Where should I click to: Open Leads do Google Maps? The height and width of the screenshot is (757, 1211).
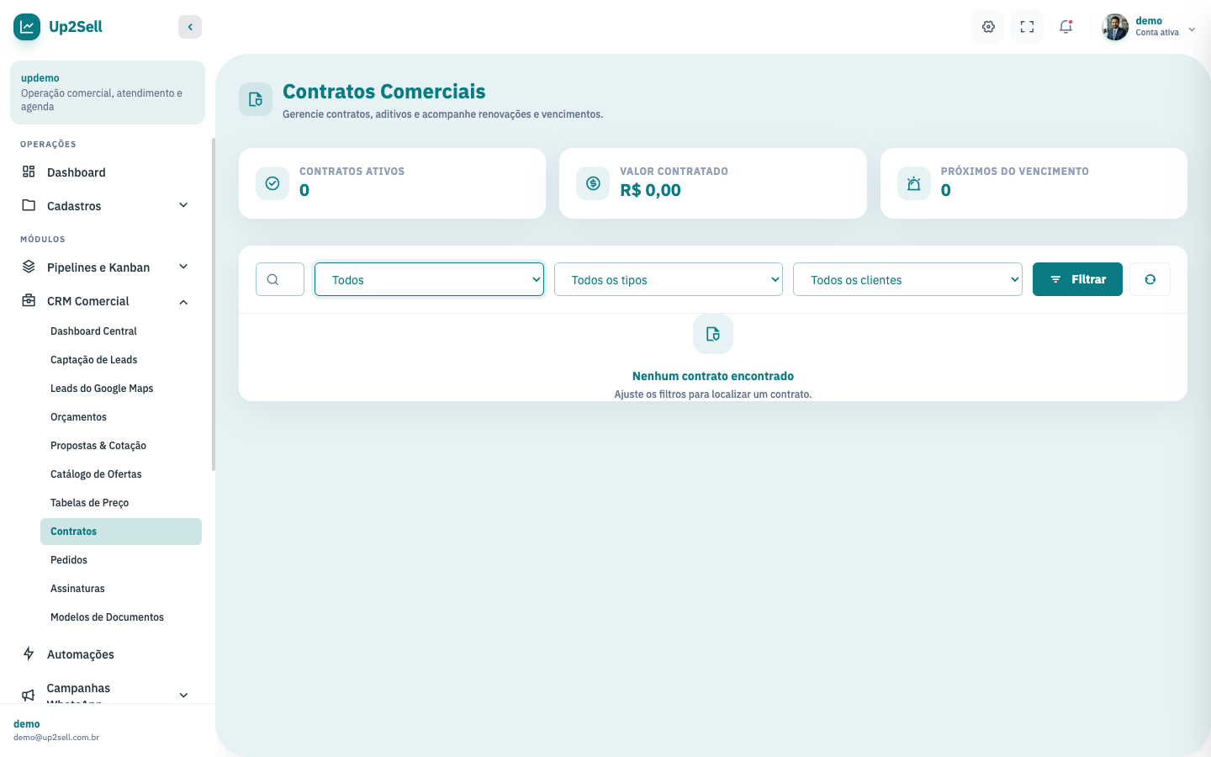(x=121, y=389)
